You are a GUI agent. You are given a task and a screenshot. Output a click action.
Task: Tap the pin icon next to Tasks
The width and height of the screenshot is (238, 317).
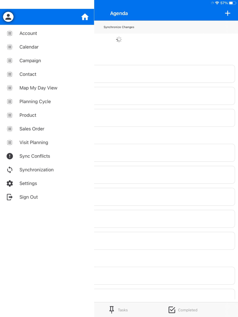pyautogui.click(x=112, y=310)
